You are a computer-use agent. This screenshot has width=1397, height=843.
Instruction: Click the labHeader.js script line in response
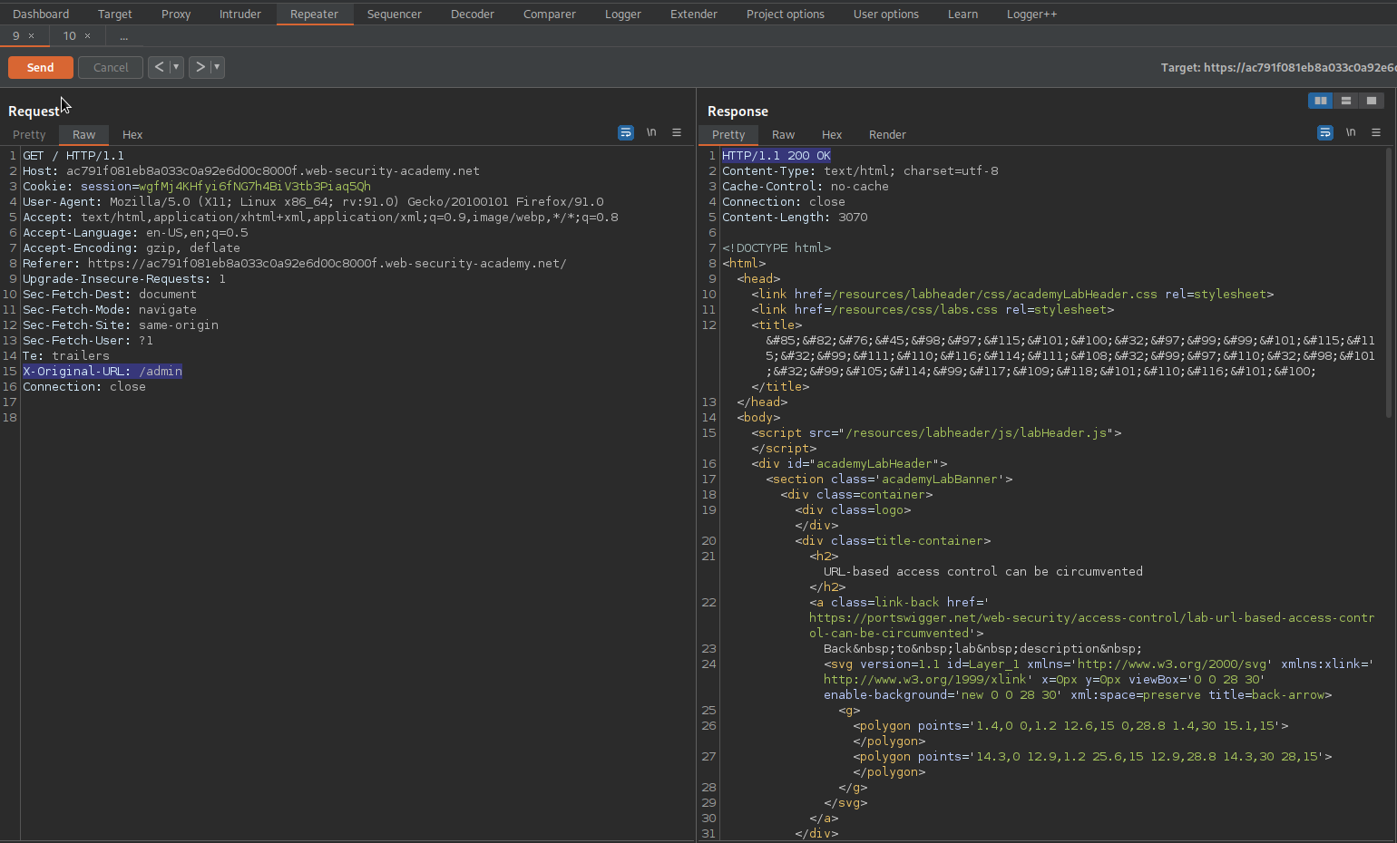click(936, 432)
